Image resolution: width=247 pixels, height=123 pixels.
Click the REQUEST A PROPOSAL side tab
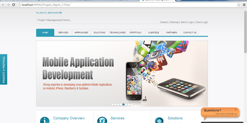4,69
